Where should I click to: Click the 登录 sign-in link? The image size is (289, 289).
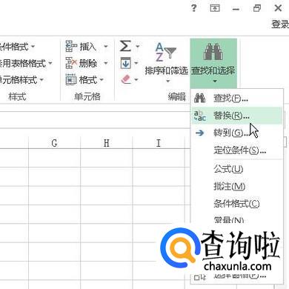pos(280,24)
